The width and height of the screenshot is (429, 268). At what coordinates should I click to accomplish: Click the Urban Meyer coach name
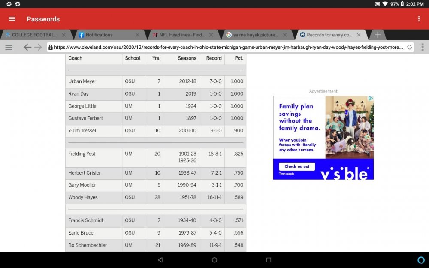82,81
